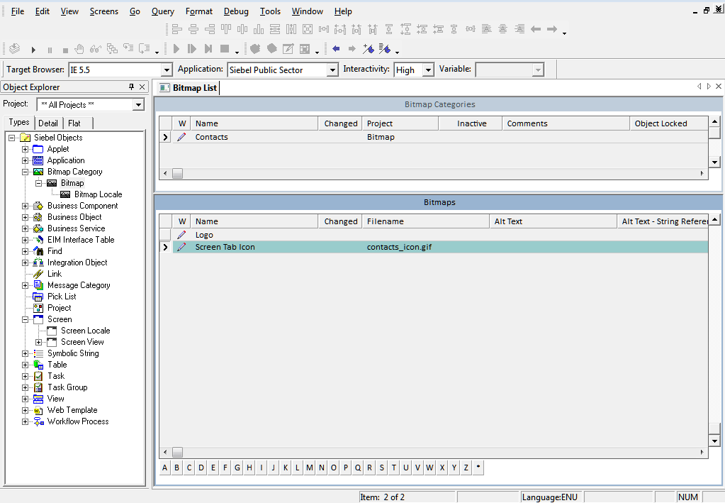Click the simulate next step icon
This screenshot has height=503, width=725.
point(192,48)
